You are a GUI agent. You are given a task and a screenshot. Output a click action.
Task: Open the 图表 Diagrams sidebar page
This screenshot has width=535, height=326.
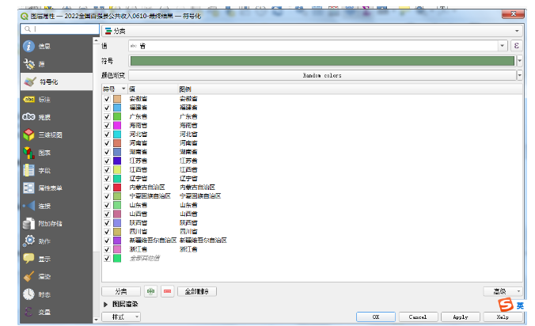click(x=56, y=153)
